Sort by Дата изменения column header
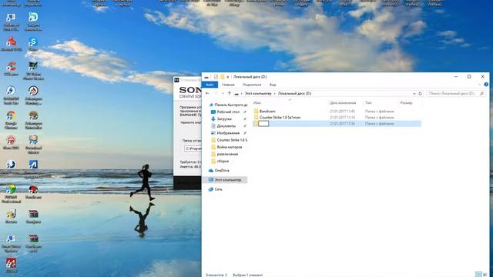The width and height of the screenshot is (493, 277). click(343, 102)
